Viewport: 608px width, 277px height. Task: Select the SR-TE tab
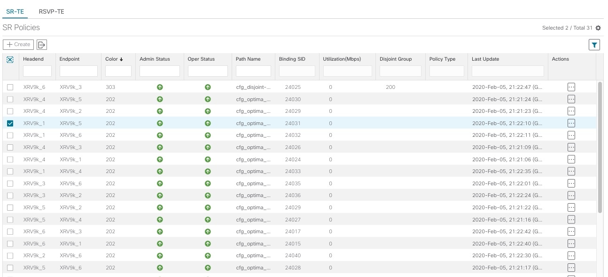click(x=15, y=11)
